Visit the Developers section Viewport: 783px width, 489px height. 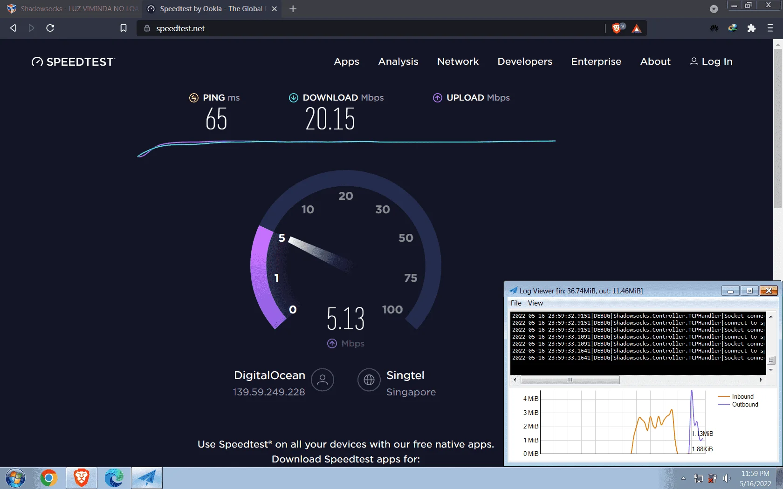tap(525, 61)
